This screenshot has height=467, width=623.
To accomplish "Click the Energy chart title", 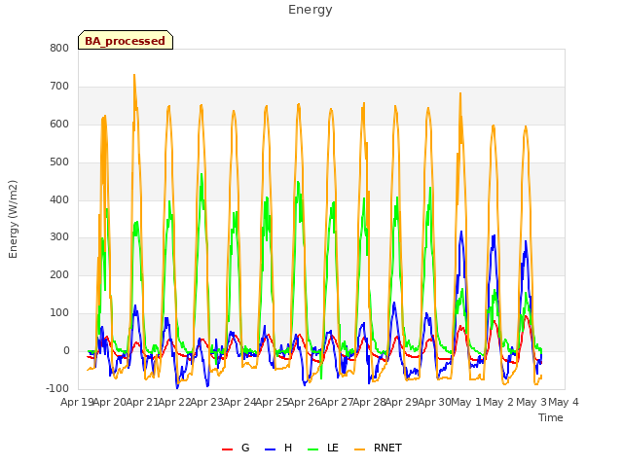I will point(310,10).
